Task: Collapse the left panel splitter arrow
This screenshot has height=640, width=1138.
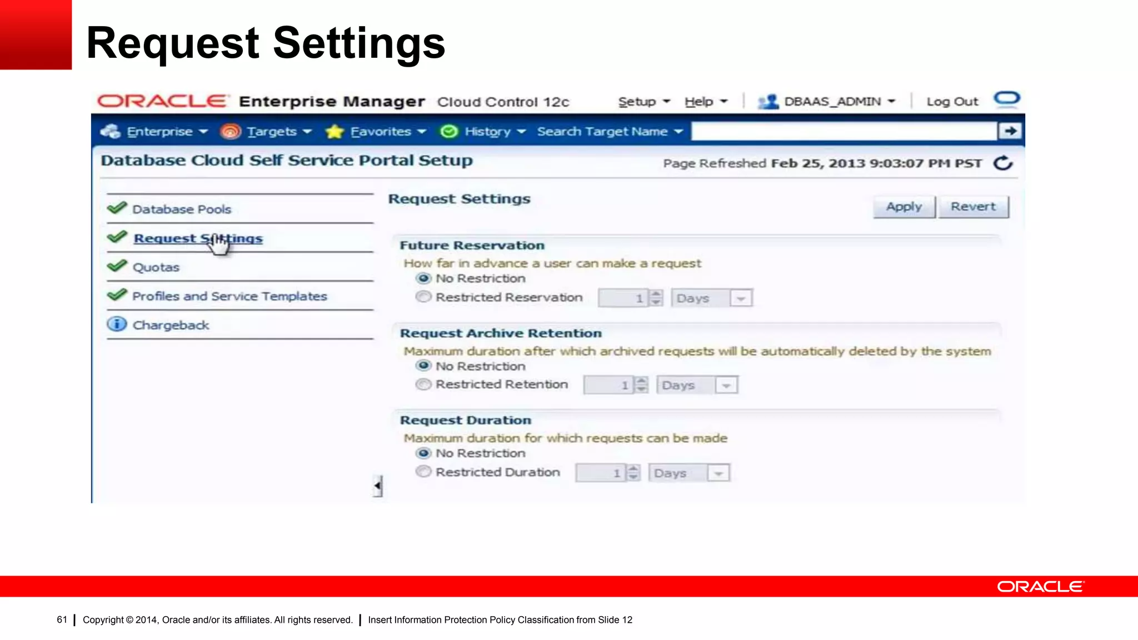Action: (378, 486)
